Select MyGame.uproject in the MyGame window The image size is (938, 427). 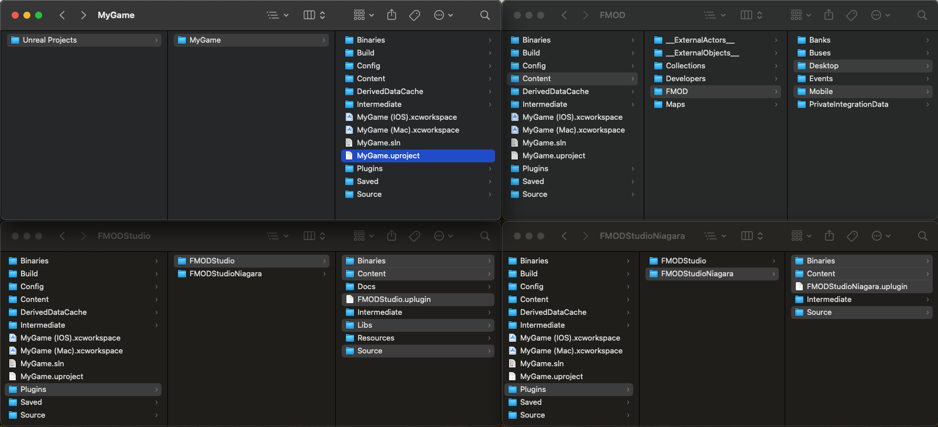point(418,156)
